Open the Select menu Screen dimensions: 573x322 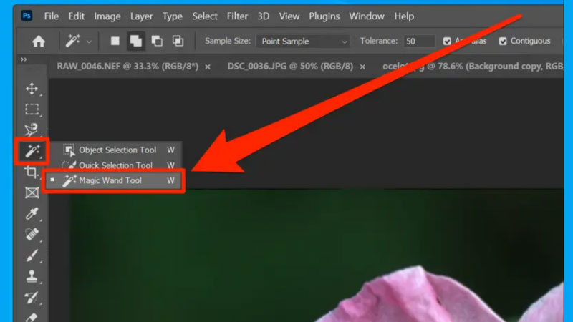[205, 16]
